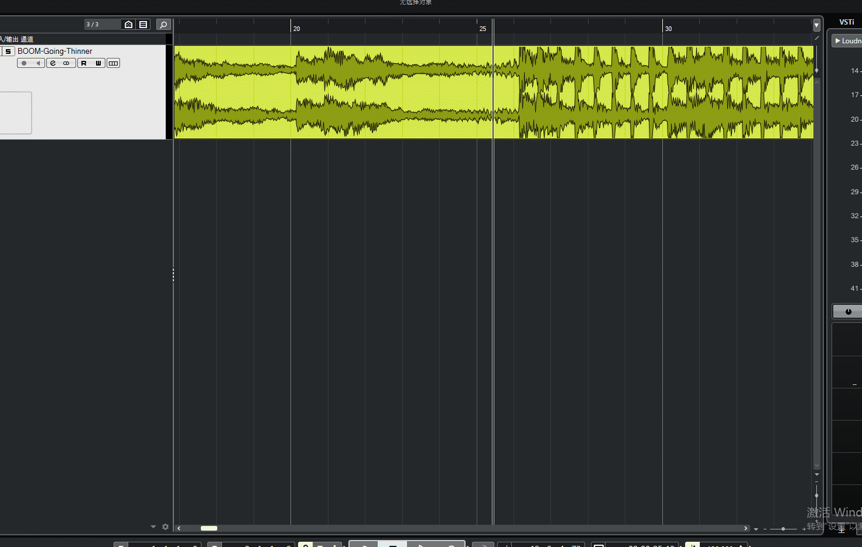Toggle the linked-circles channel button
The width and height of the screenshot is (862, 547).
coord(67,63)
